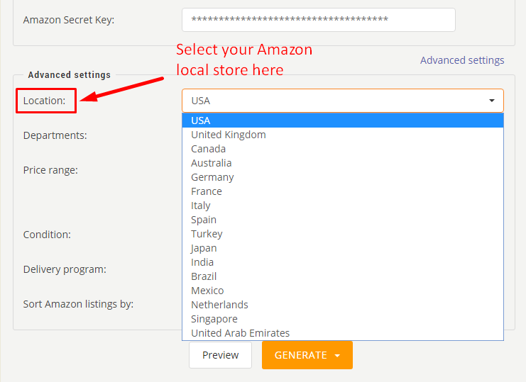This screenshot has width=526, height=382.
Task: Select Spain as the Amazon store
Action: coord(343,220)
